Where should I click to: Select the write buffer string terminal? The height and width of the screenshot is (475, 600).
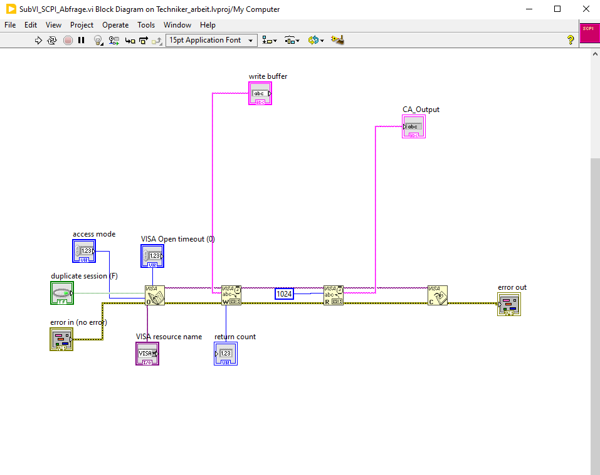[x=260, y=93]
